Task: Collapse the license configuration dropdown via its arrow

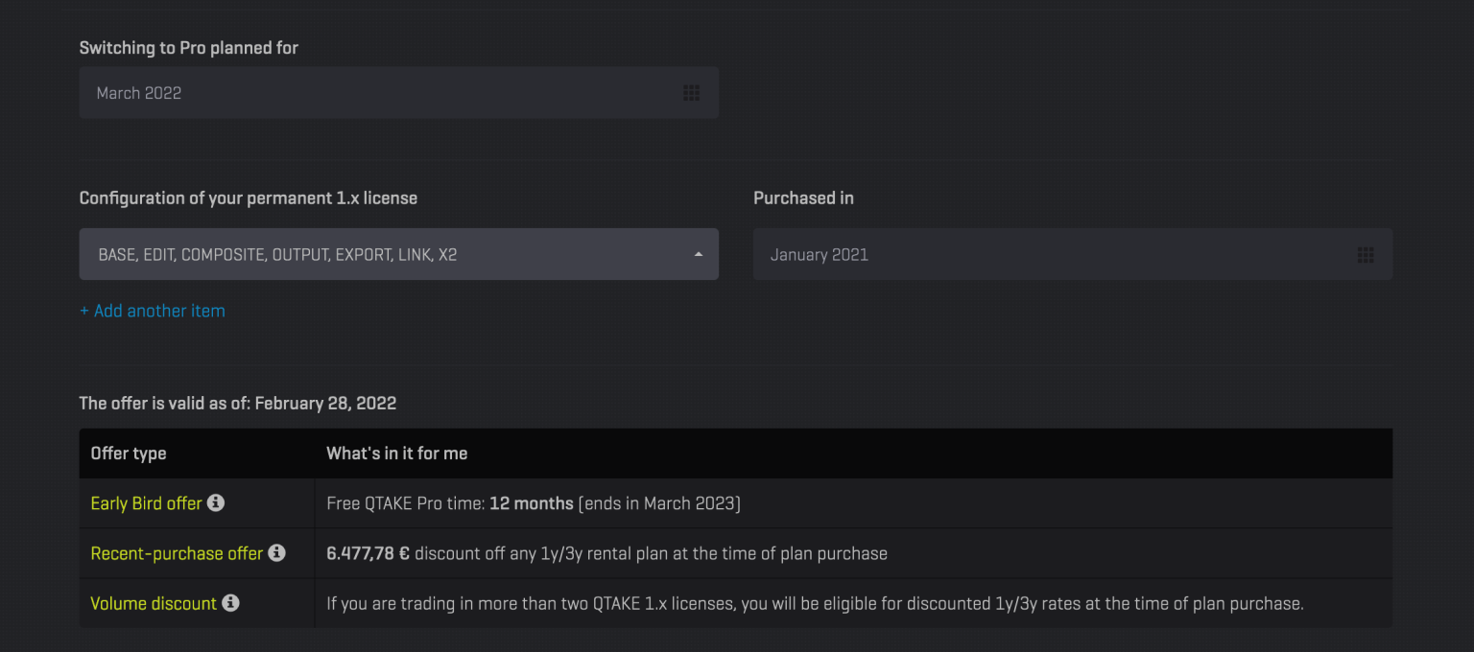Action: [699, 254]
